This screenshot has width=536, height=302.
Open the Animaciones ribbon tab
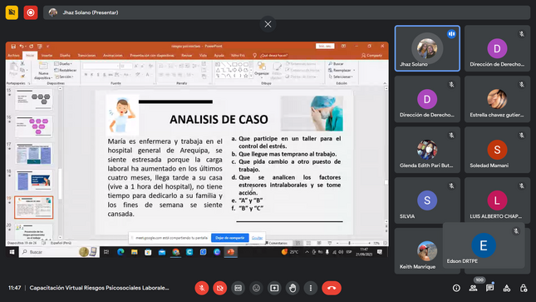(113, 55)
